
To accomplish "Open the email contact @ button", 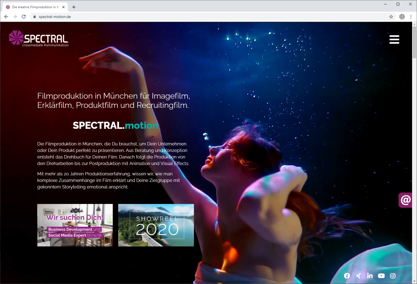I will tap(405, 200).
